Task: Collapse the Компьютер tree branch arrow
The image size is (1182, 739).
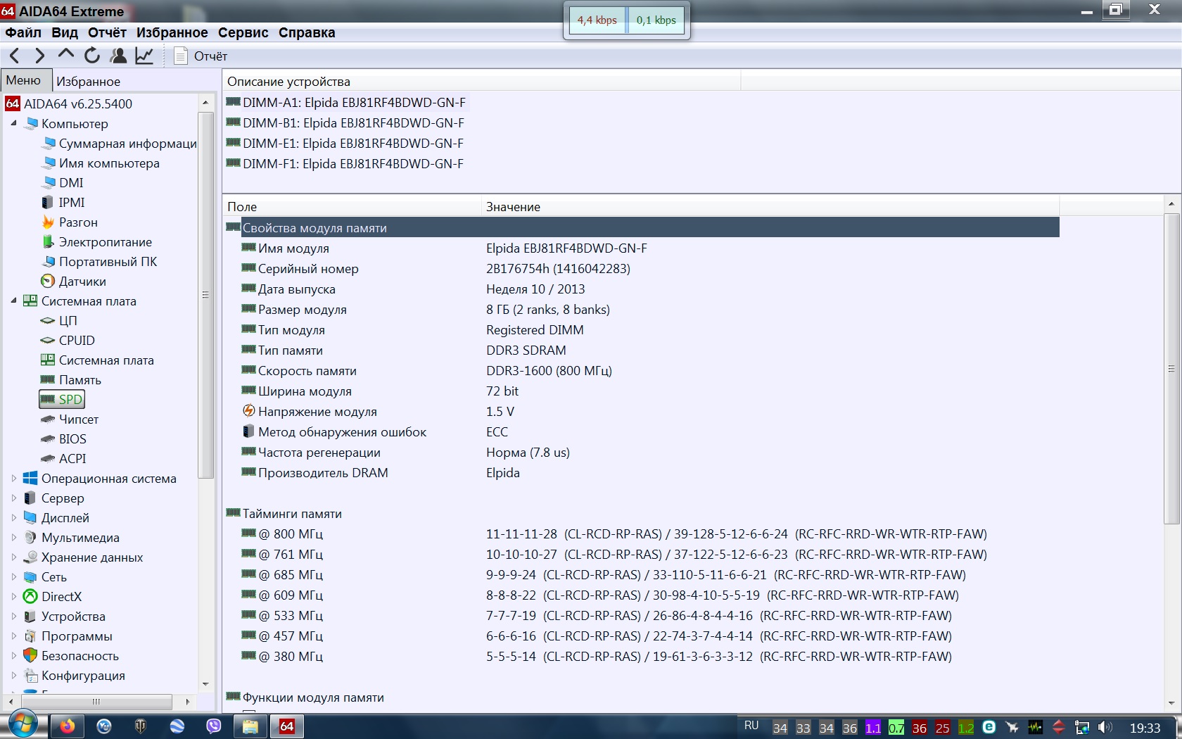Action: [x=13, y=123]
